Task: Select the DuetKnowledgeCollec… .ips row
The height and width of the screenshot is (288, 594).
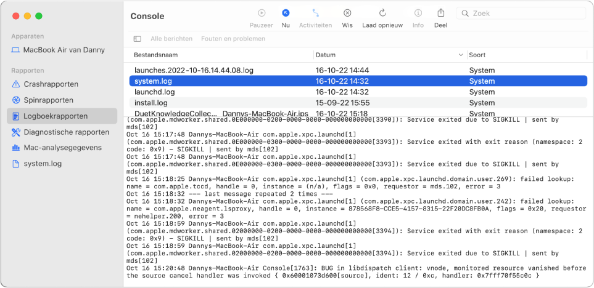Action: tap(358, 113)
